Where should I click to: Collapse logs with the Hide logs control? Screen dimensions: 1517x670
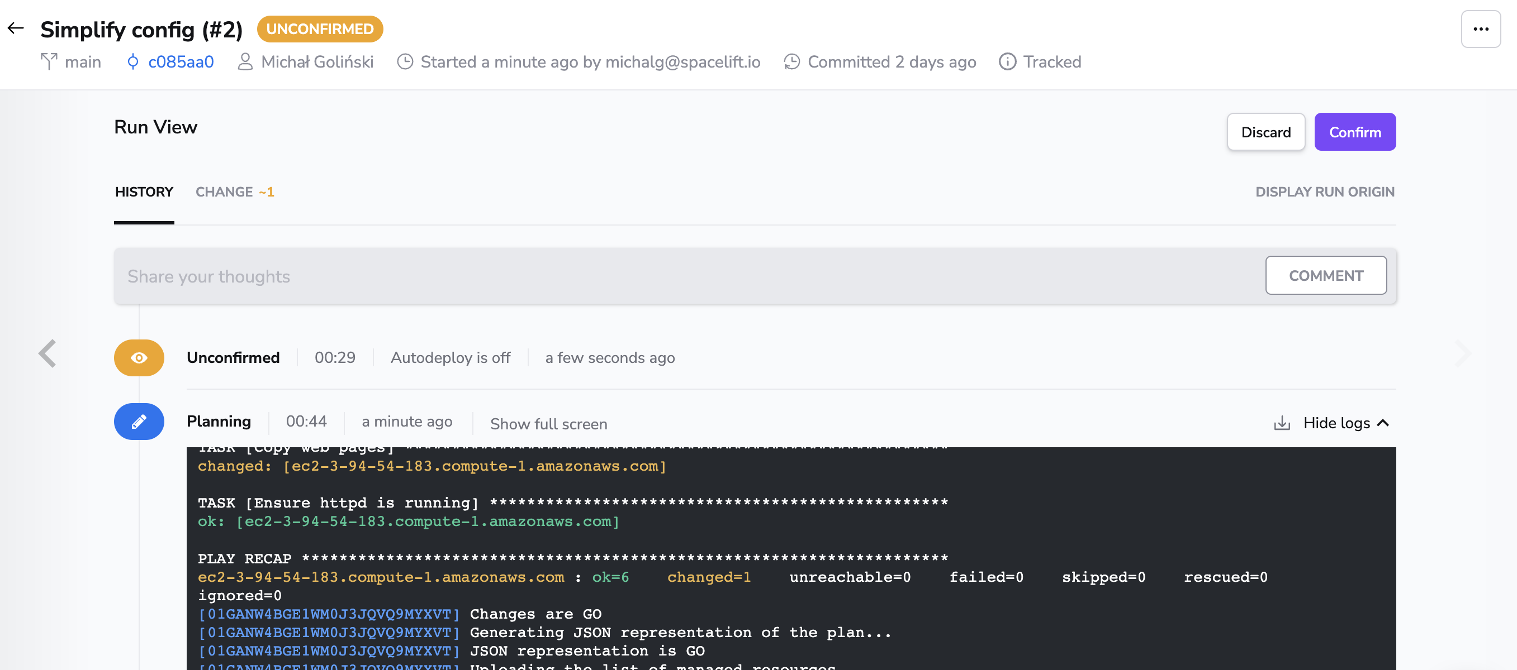pos(1337,422)
